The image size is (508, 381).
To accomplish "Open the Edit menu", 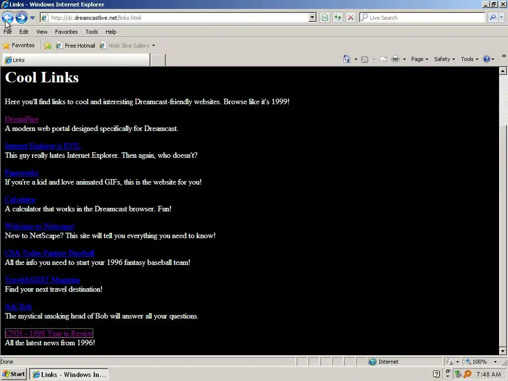I will 24,32.
